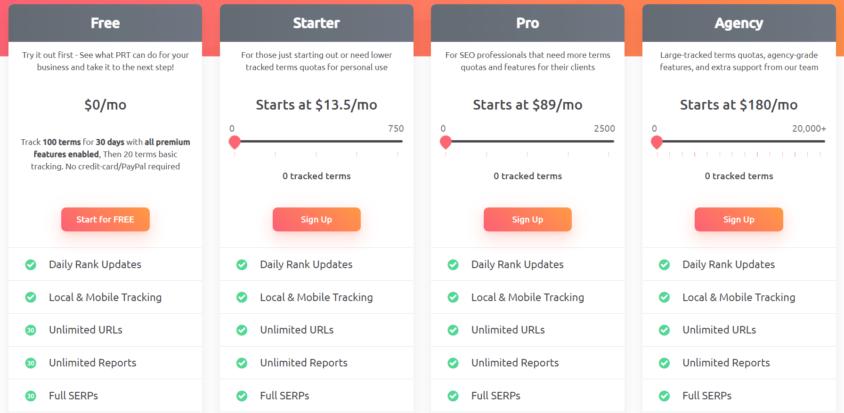844x413 pixels.
Task: Click the '30' badge next to Full SERPs in Free
Action: [x=31, y=396]
